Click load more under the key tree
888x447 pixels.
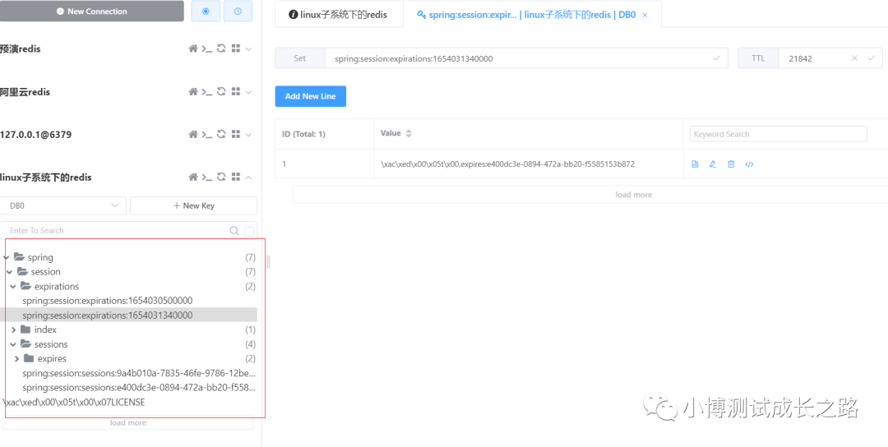coord(128,422)
